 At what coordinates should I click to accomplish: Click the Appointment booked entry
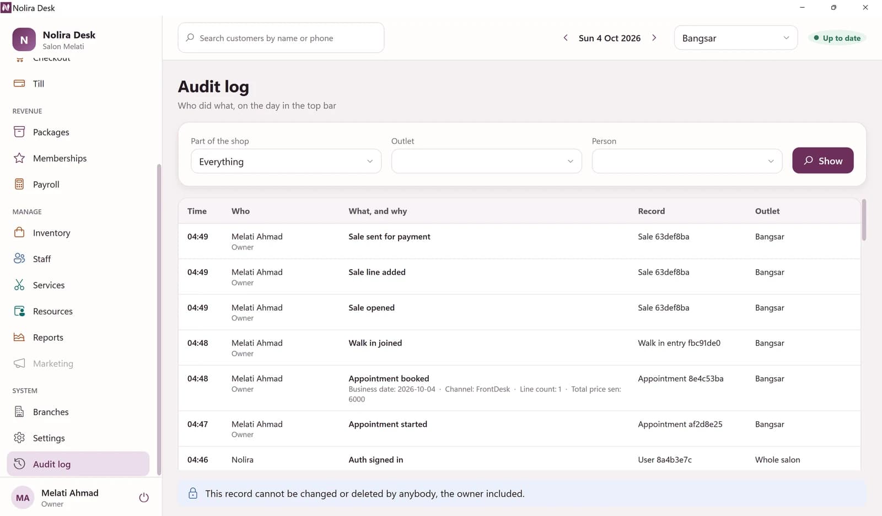[x=389, y=378]
